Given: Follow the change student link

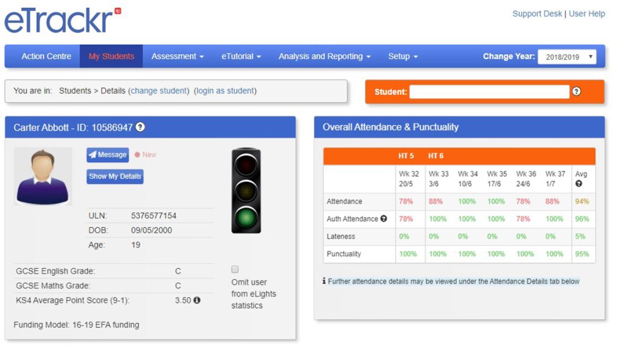Looking at the screenshot, I should pyautogui.click(x=160, y=91).
